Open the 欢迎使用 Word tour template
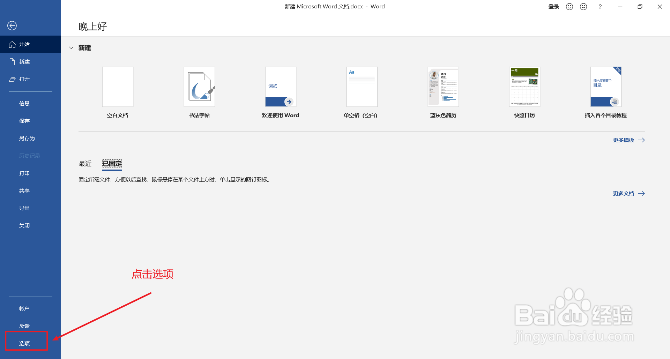 pos(281,92)
